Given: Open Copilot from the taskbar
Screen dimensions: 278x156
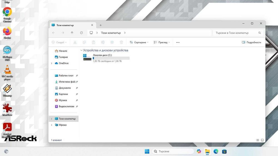Looking at the screenshot, I should click(x=199, y=151).
